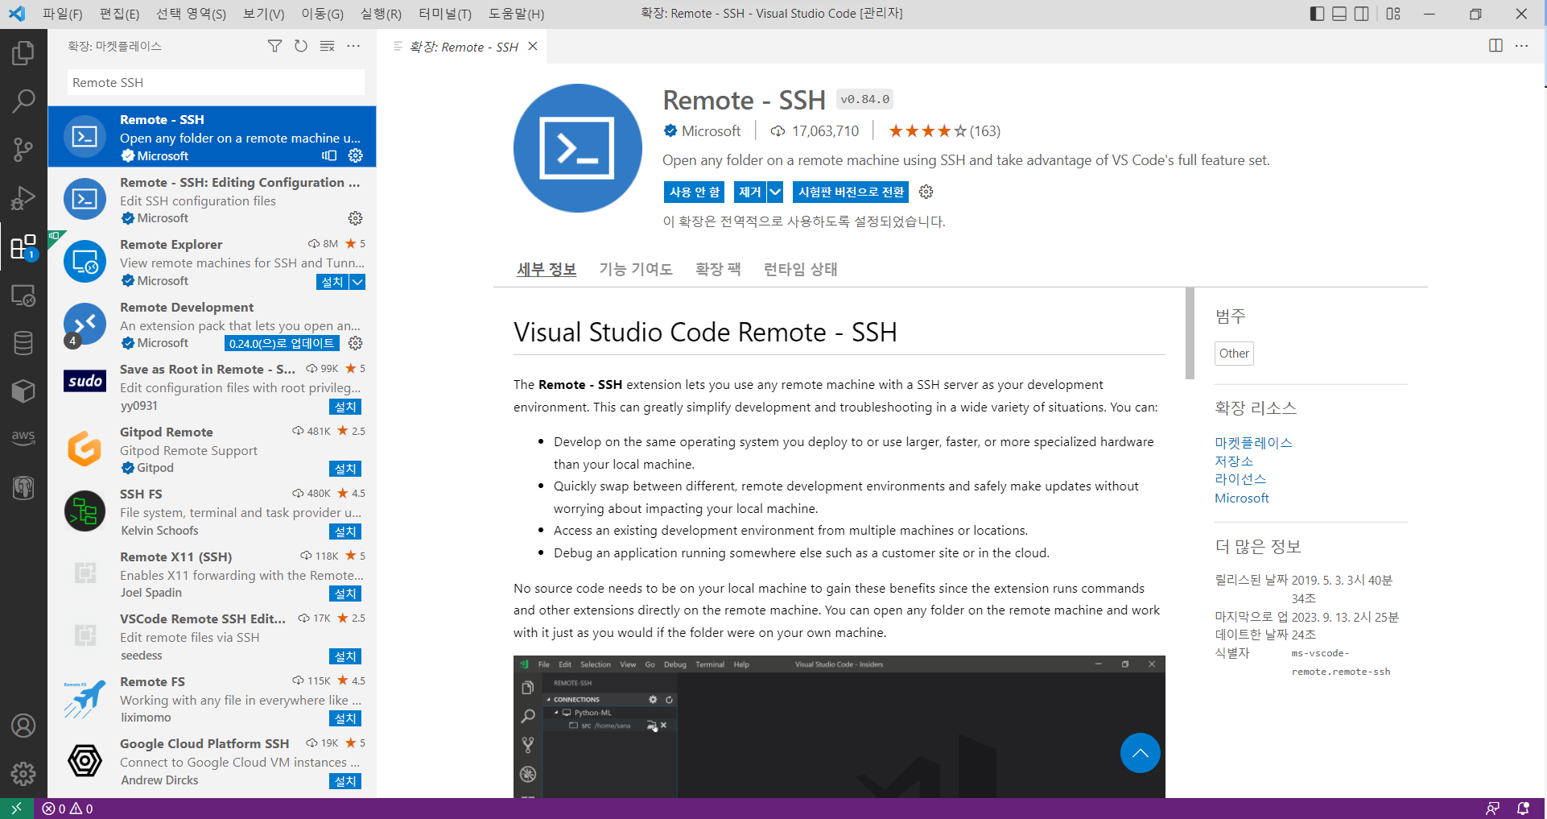Image resolution: width=1547 pixels, height=819 pixels.
Task: Open the marketplace views more actions menu
Action: click(353, 46)
